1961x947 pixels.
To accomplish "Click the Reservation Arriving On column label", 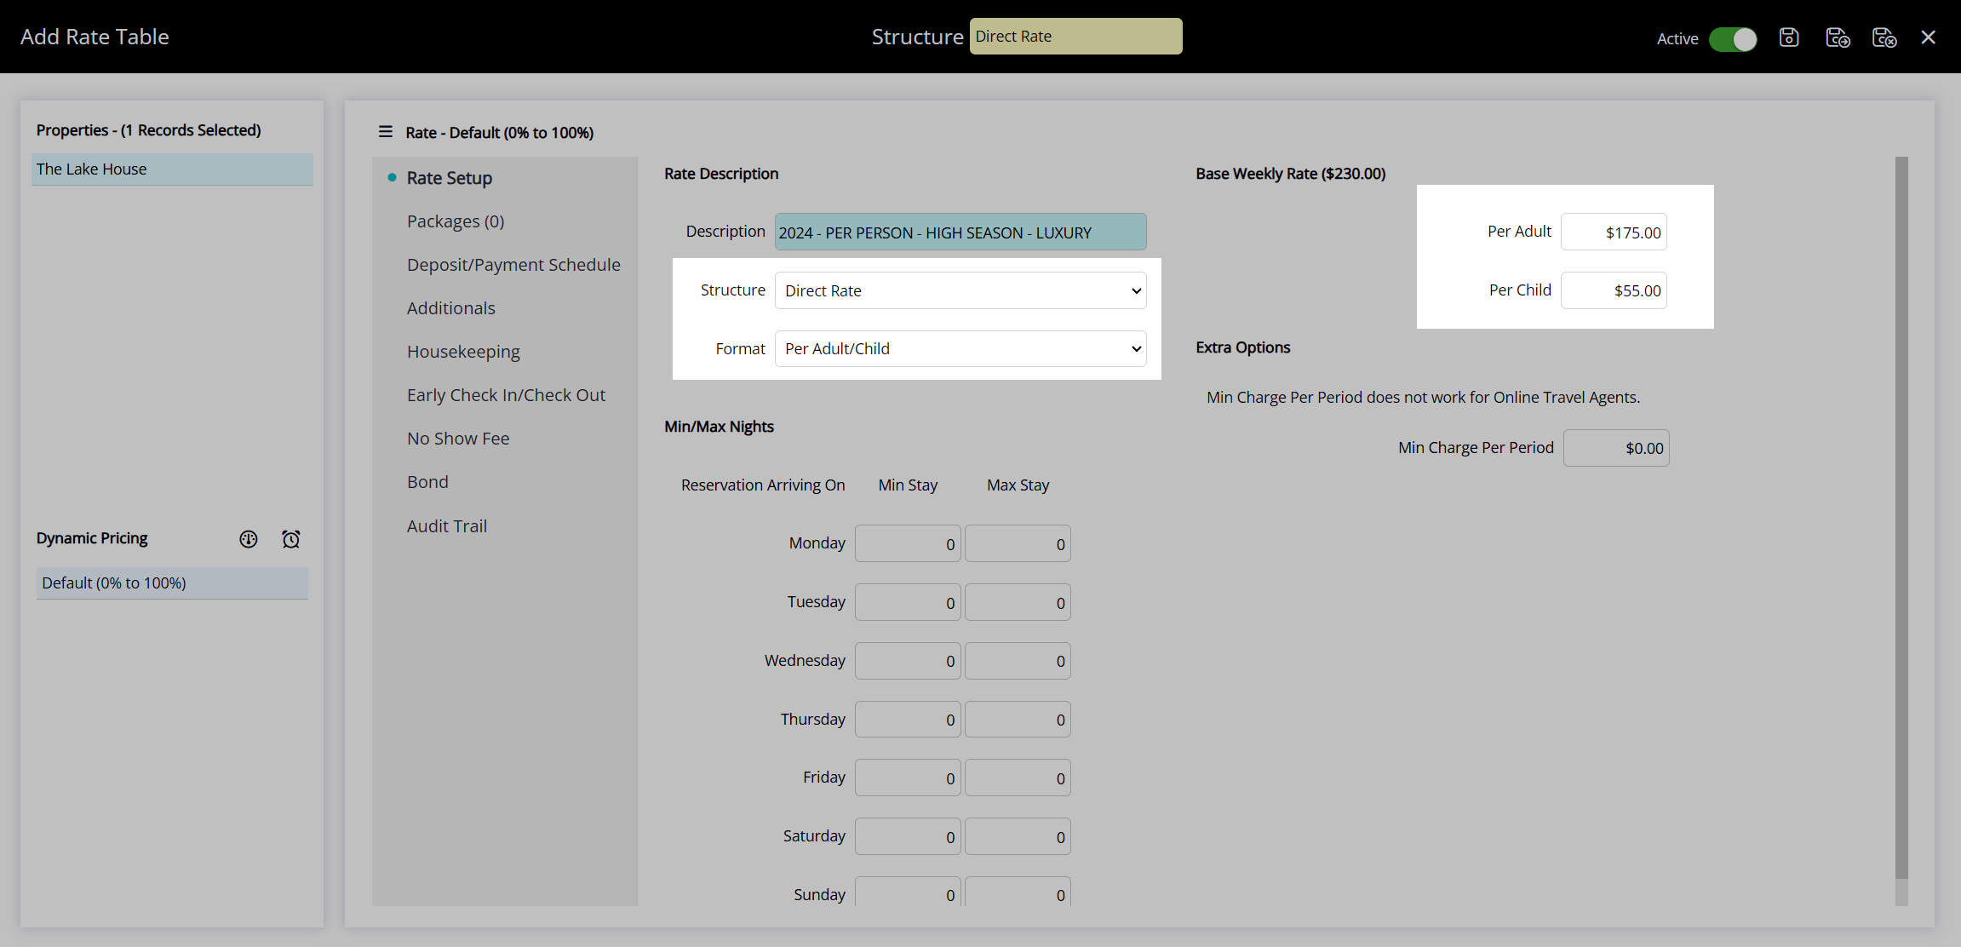I will point(763,485).
